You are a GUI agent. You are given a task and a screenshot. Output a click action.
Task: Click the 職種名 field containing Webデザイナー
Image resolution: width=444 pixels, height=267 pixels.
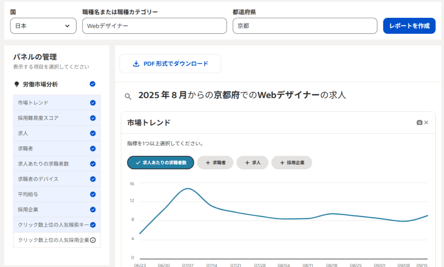pyautogui.click(x=154, y=26)
